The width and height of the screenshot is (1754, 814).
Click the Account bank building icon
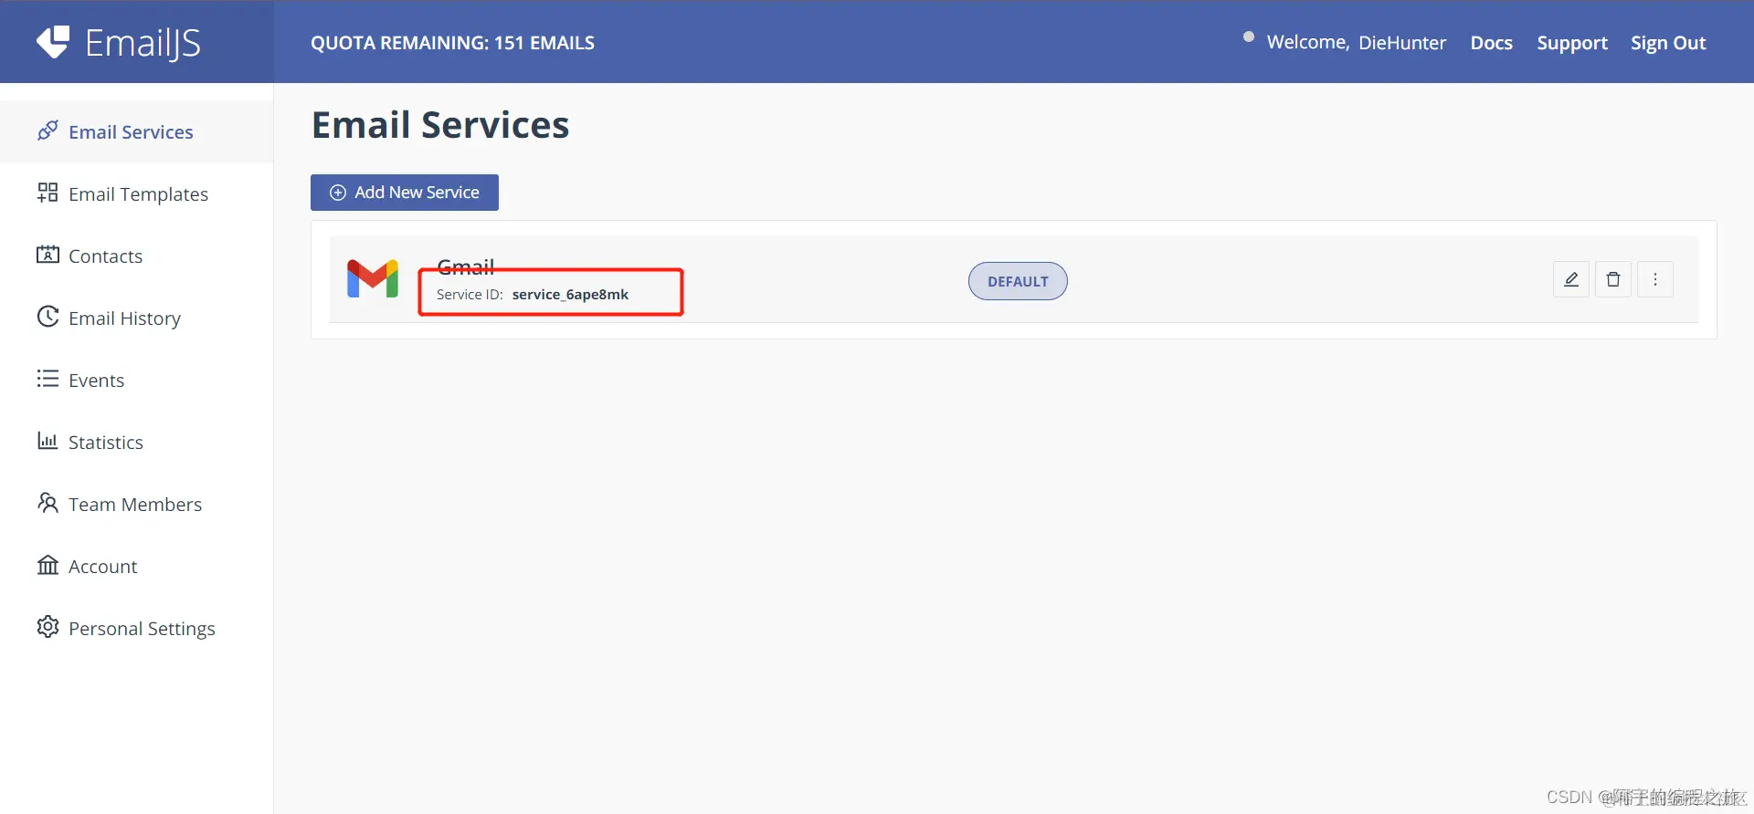pos(48,565)
